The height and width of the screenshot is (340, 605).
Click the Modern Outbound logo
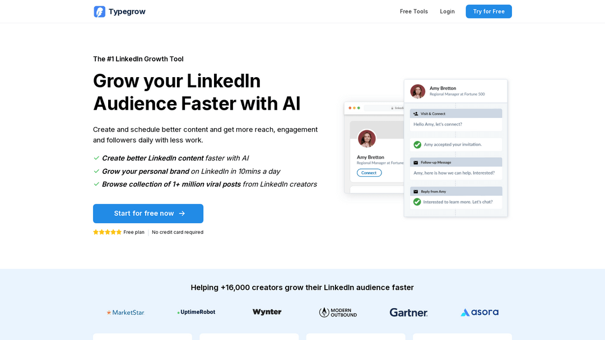pyautogui.click(x=338, y=312)
